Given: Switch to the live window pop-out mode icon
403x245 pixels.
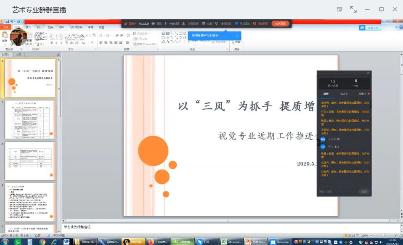Looking at the screenshot, I should point(339,9).
